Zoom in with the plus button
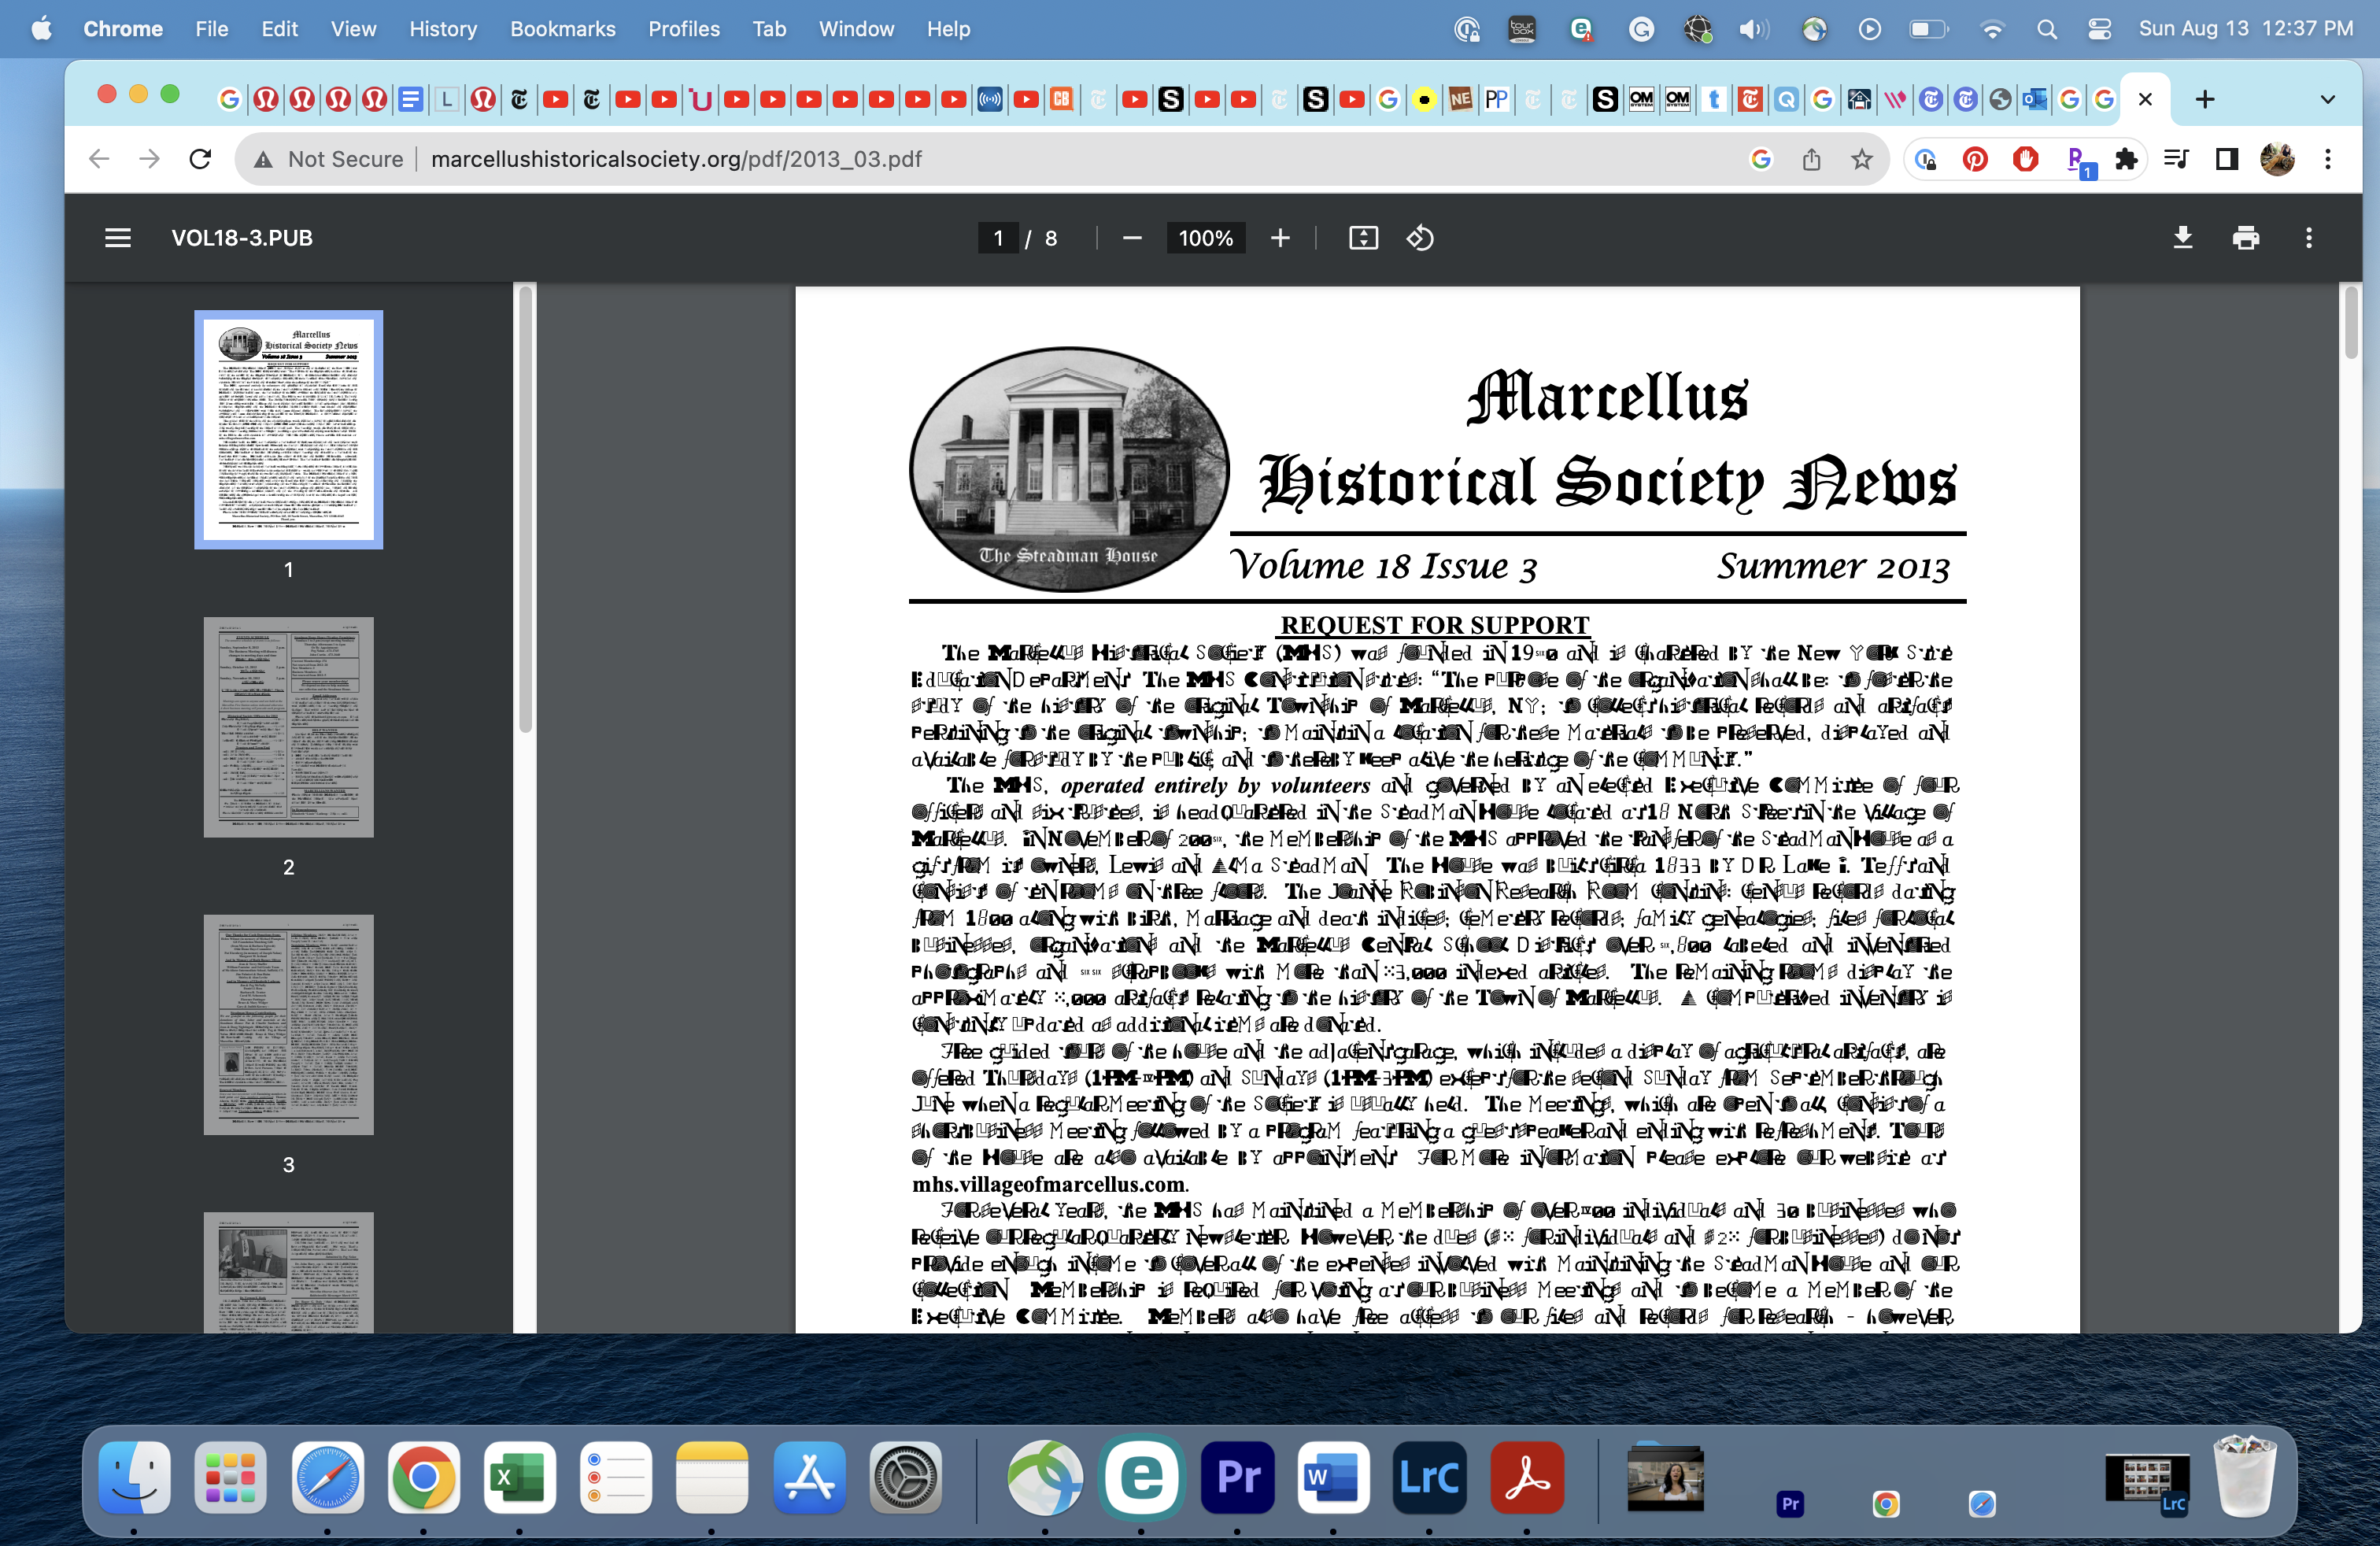 coord(1280,238)
